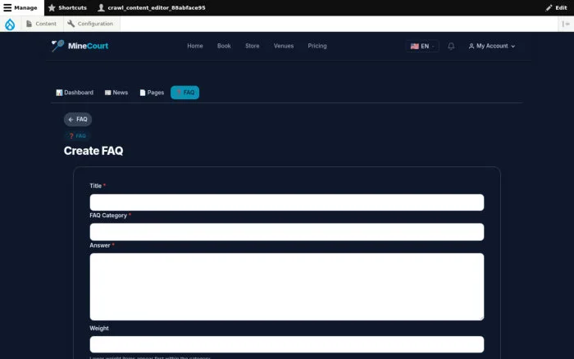Focus the Weight input field

click(287, 344)
